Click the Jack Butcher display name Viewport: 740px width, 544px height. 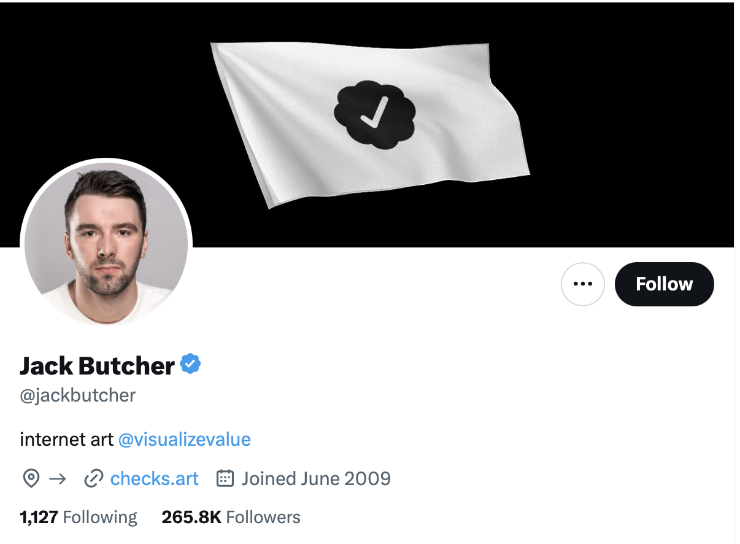click(98, 366)
